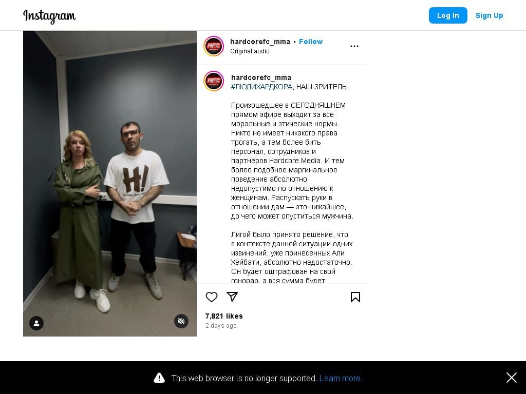Screen dimensions: 526x394
Task: Open the Learn more link in banner
Action: click(341, 378)
